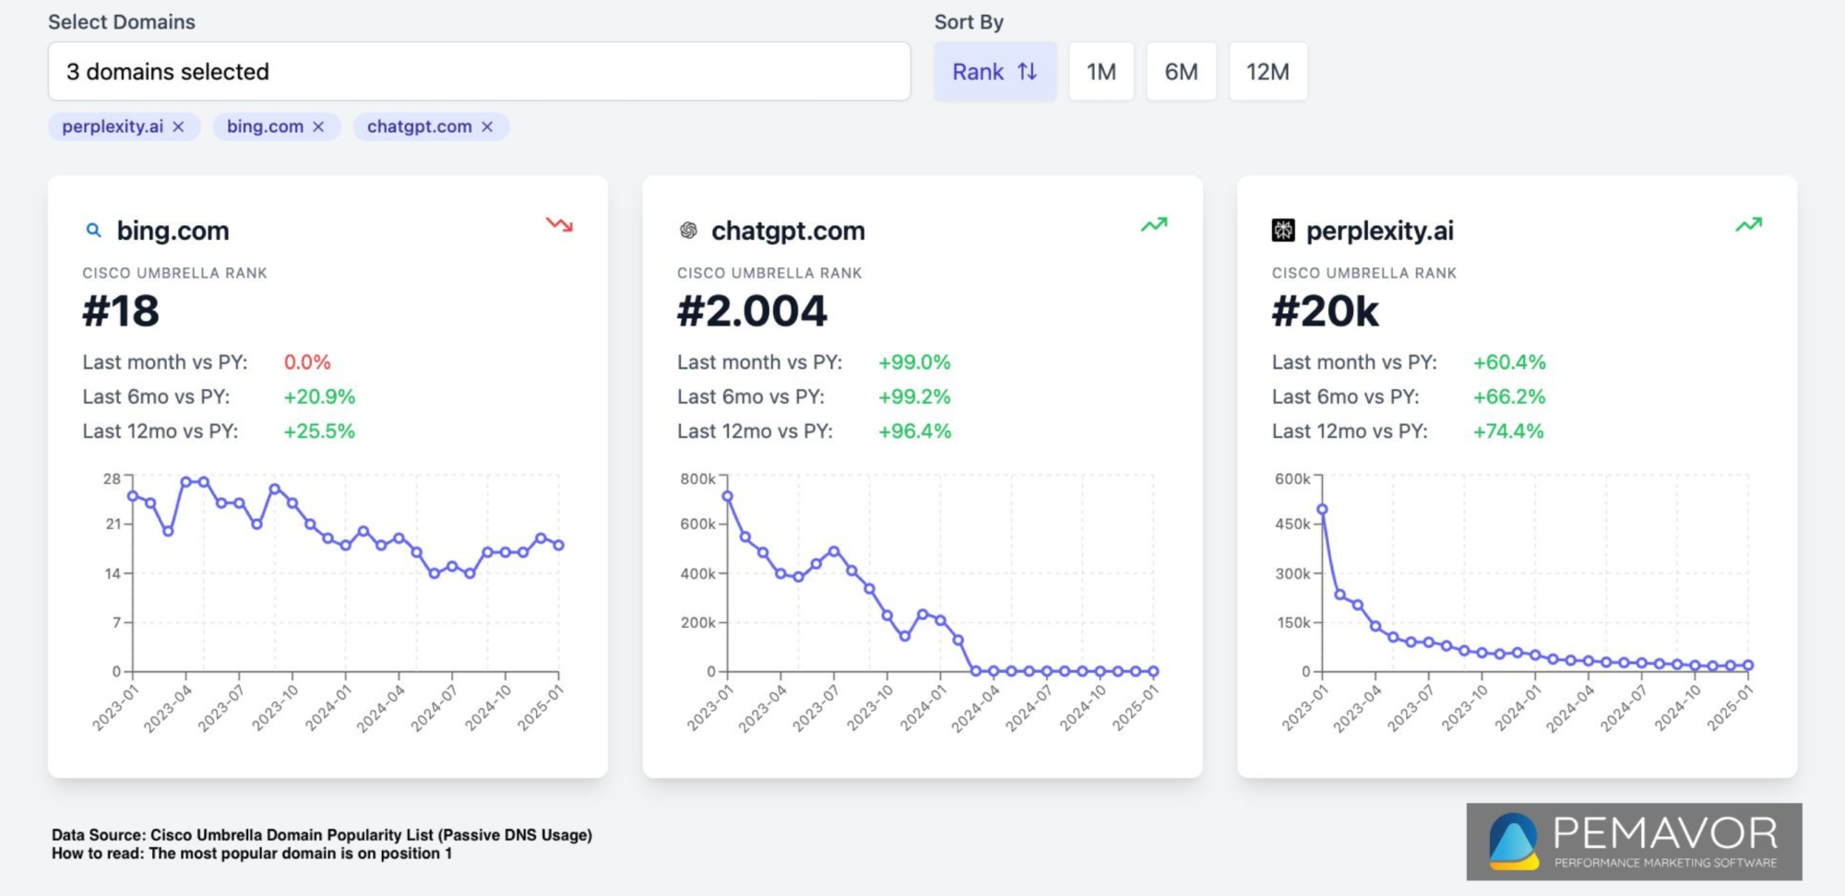Click the bing.com domain chip label
The width and height of the screenshot is (1845, 896).
265,127
